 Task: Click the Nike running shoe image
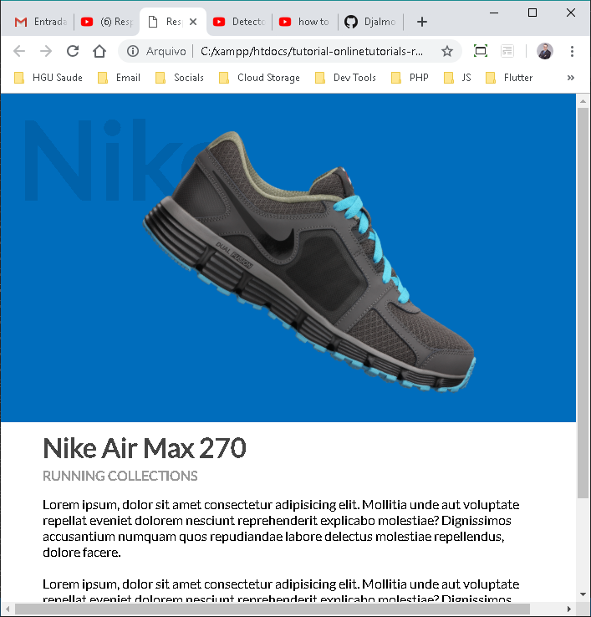click(x=309, y=262)
